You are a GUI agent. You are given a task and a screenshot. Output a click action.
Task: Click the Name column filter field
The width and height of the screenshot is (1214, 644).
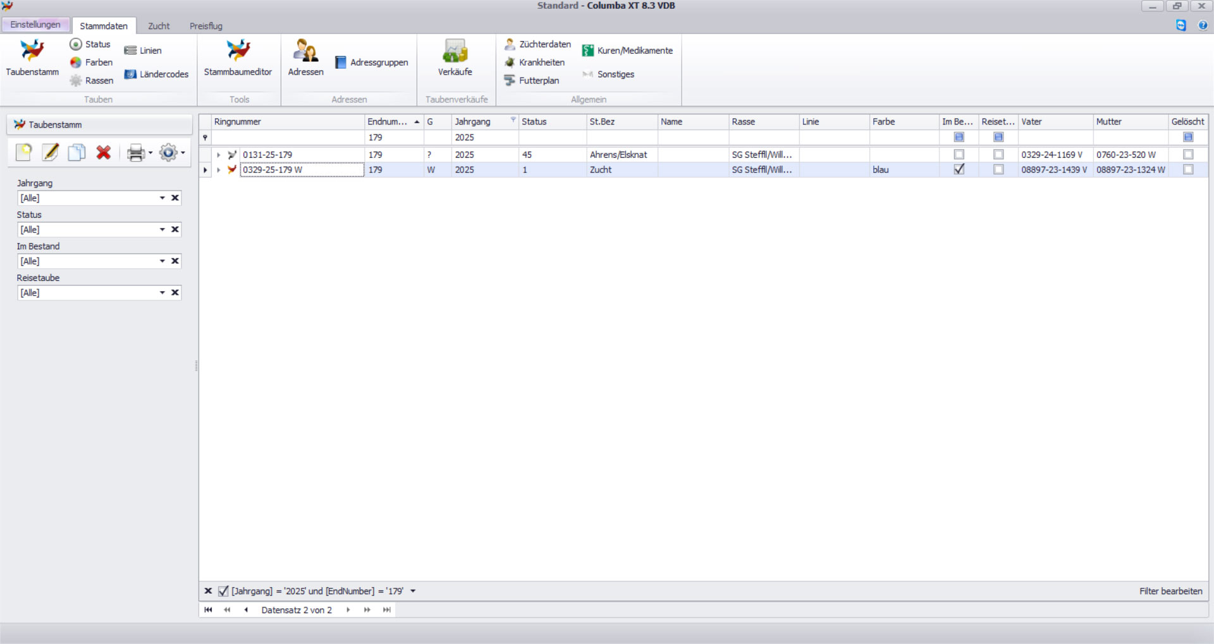point(692,138)
